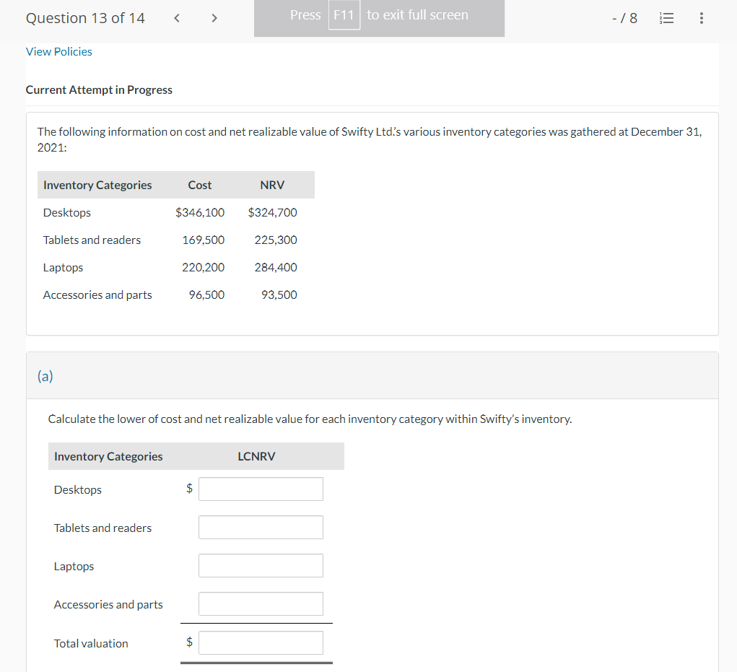Select the Tablets and readers NRV 225,300
Viewport: 737px width, 672px height.
click(x=276, y=240)
